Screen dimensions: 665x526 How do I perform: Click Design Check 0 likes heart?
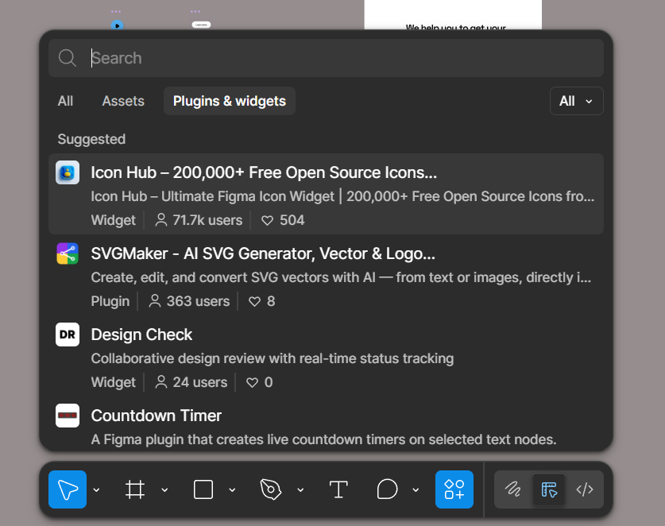pos(253,383)
